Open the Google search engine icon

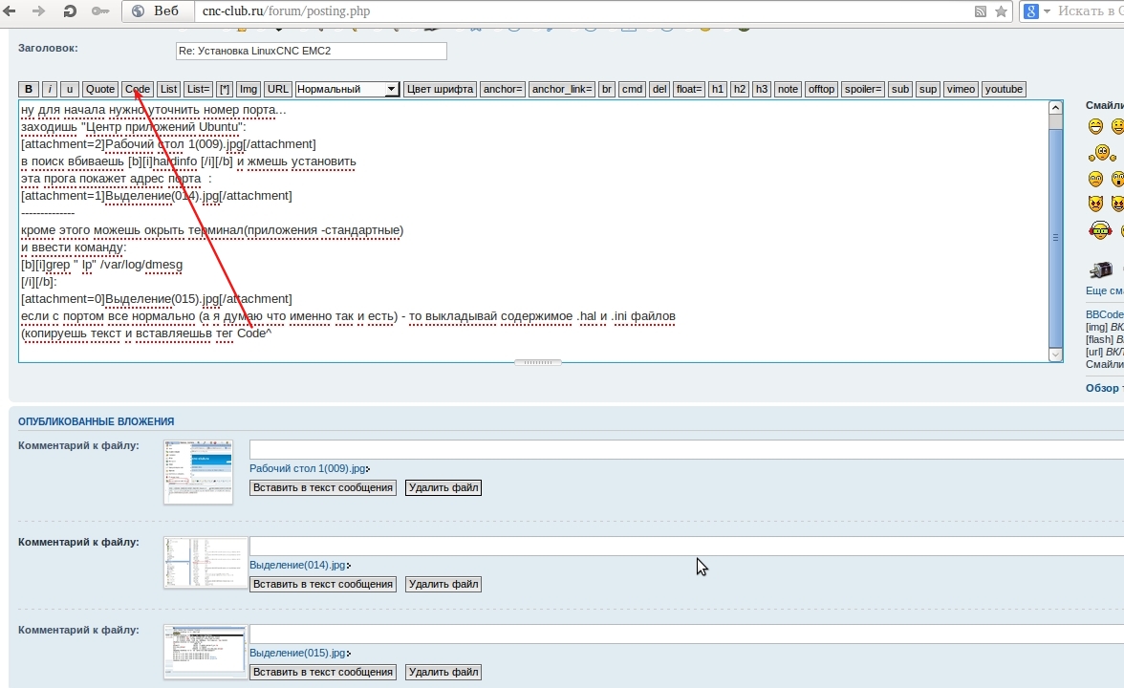point(1030,11)
